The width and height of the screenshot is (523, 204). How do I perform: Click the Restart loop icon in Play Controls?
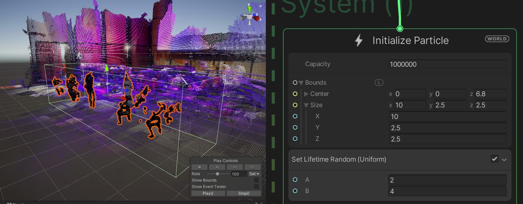pos(252,167)
